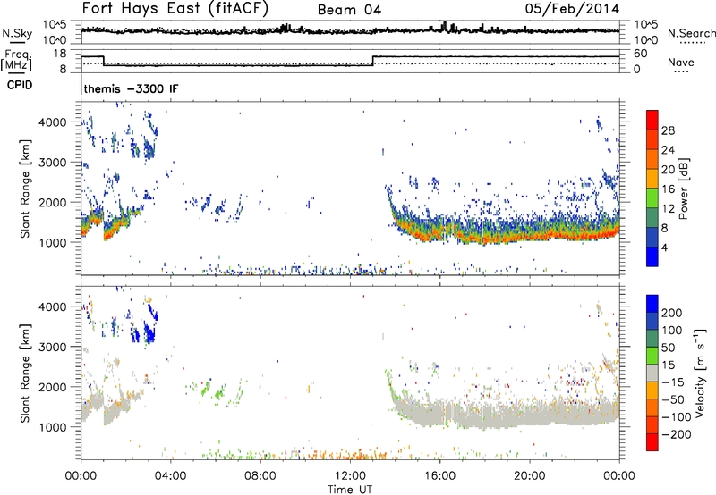Viewport: 716px width, 495px height.
Task: Click the orange power band near 20:00 UT
Action: click(529, 237)
